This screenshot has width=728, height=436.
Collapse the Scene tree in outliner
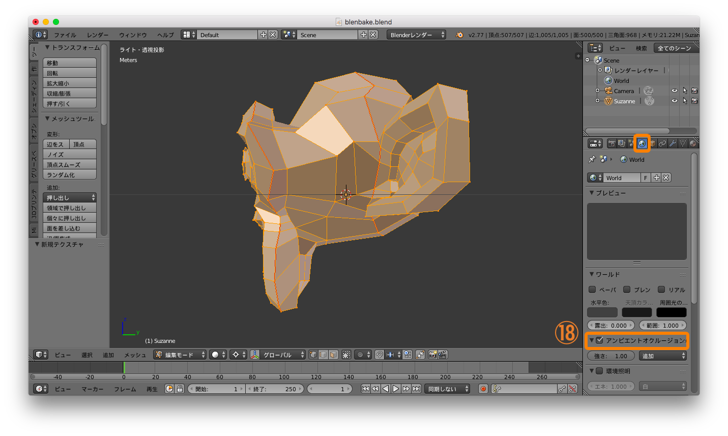588,60
